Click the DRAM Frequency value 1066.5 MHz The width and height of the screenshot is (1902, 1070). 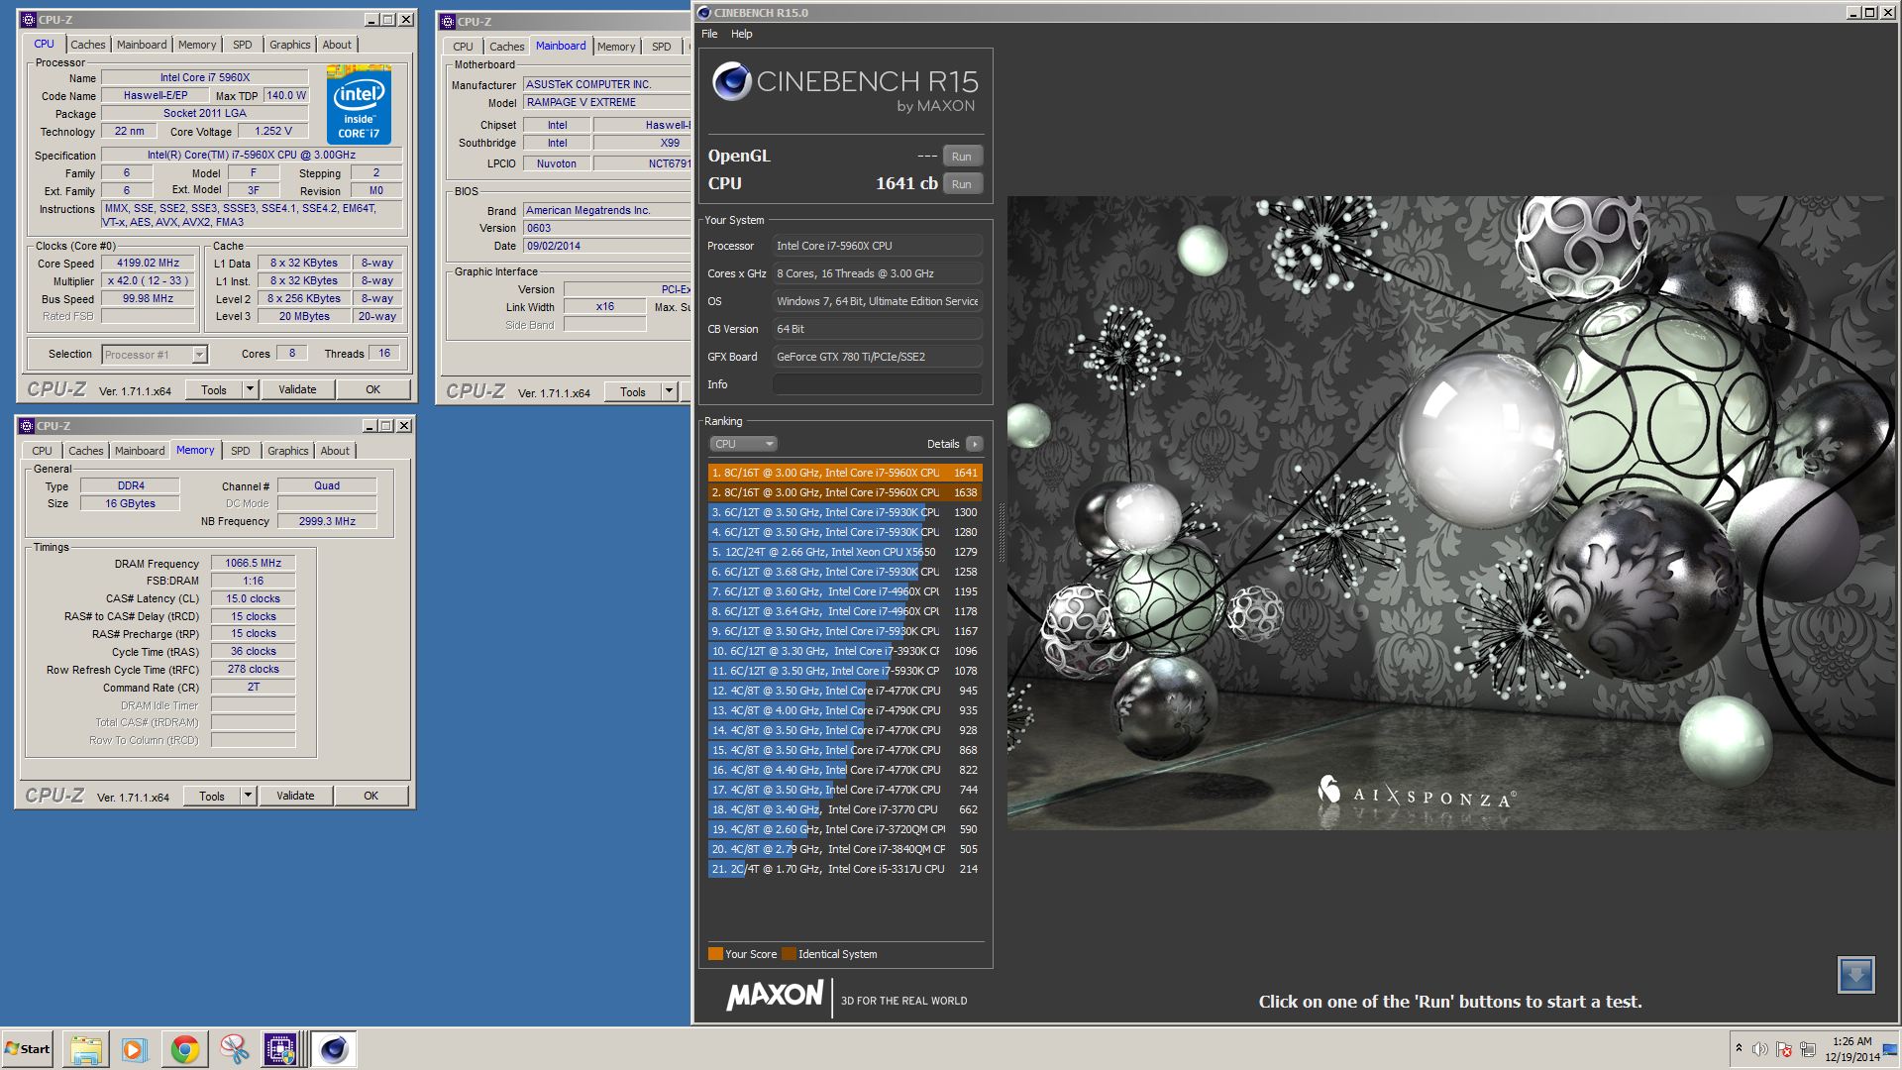[x=253, y=563]
